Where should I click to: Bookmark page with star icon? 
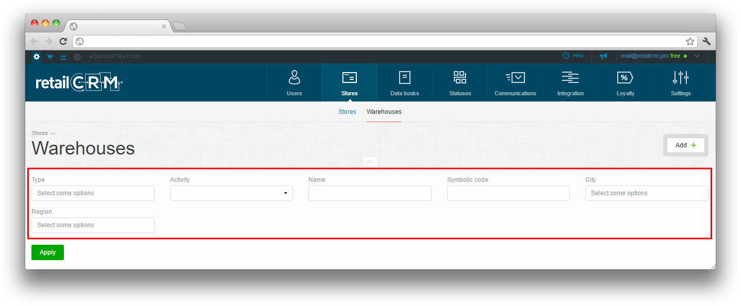[x=690, y=41]
